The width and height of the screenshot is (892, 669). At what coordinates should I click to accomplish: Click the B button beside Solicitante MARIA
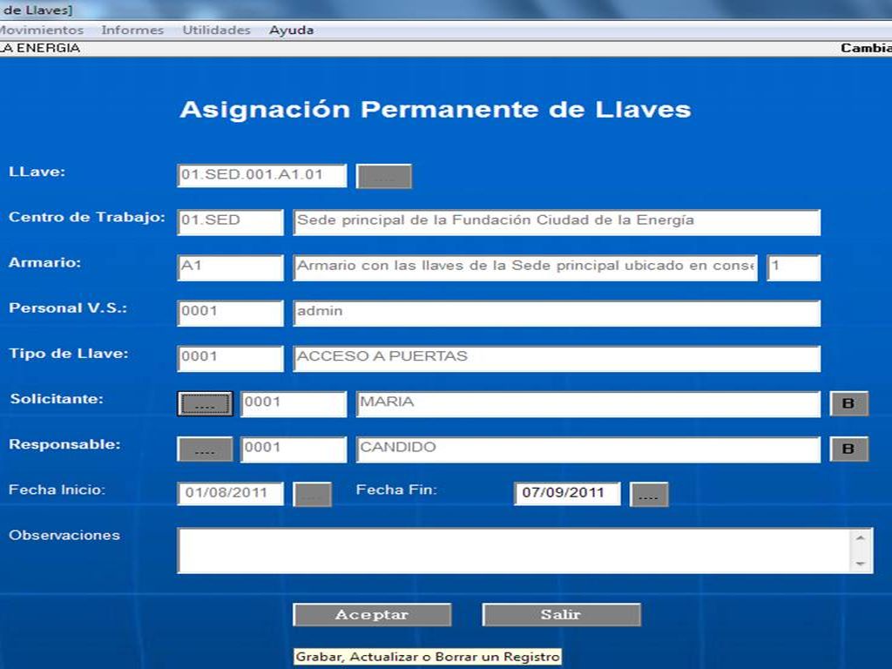click(x=848, y=404)
